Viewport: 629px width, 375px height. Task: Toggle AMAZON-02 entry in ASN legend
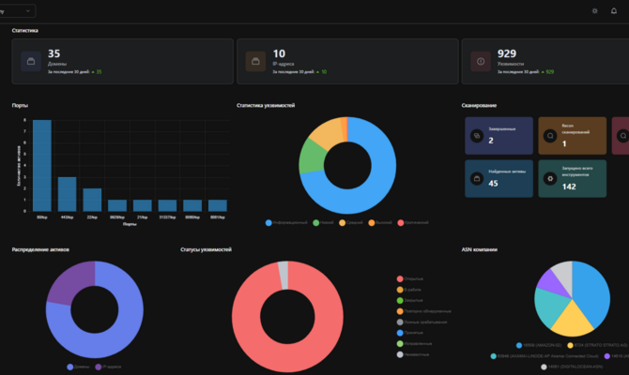point(539,345)
